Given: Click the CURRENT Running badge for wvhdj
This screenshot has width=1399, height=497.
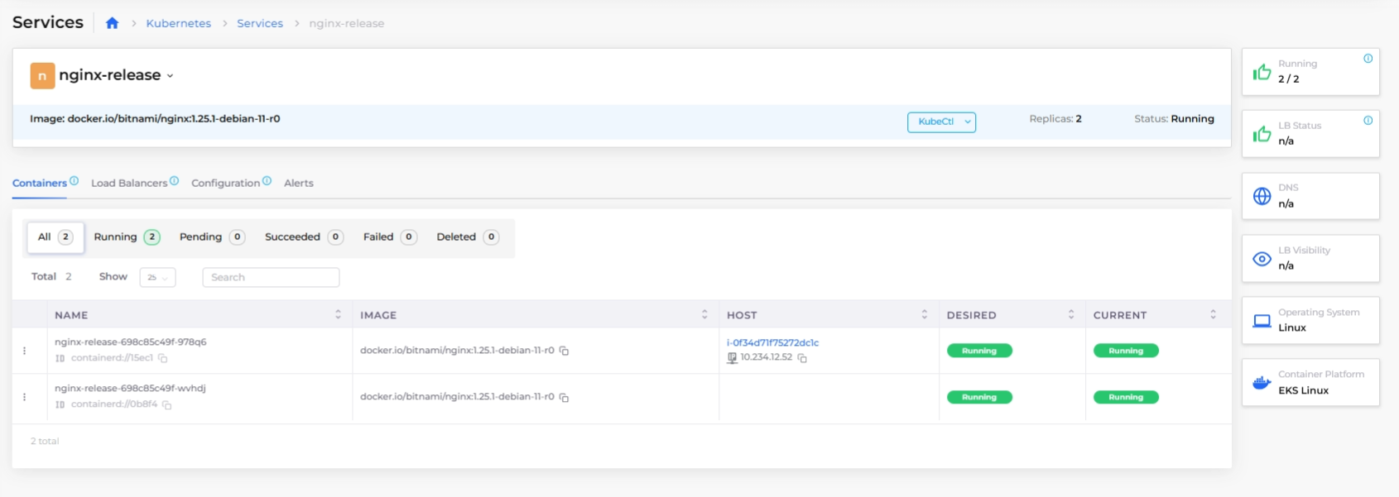Looking at the screenshot, I should pos(1126,398).
